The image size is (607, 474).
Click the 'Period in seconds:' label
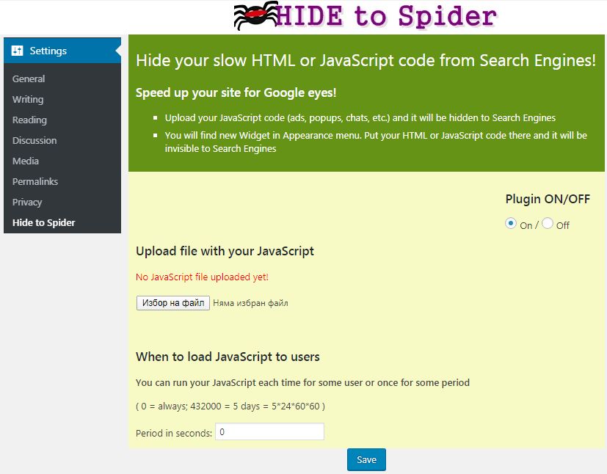pos(174,433)
